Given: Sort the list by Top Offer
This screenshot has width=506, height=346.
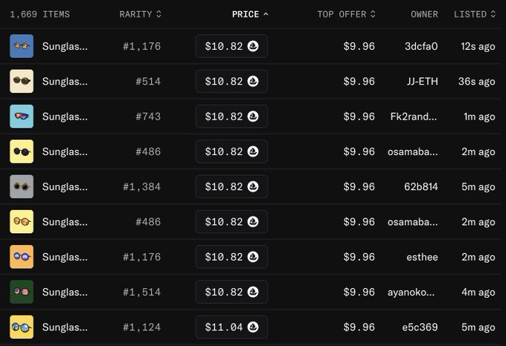Looking at the screenshot, I should point(346,14).
